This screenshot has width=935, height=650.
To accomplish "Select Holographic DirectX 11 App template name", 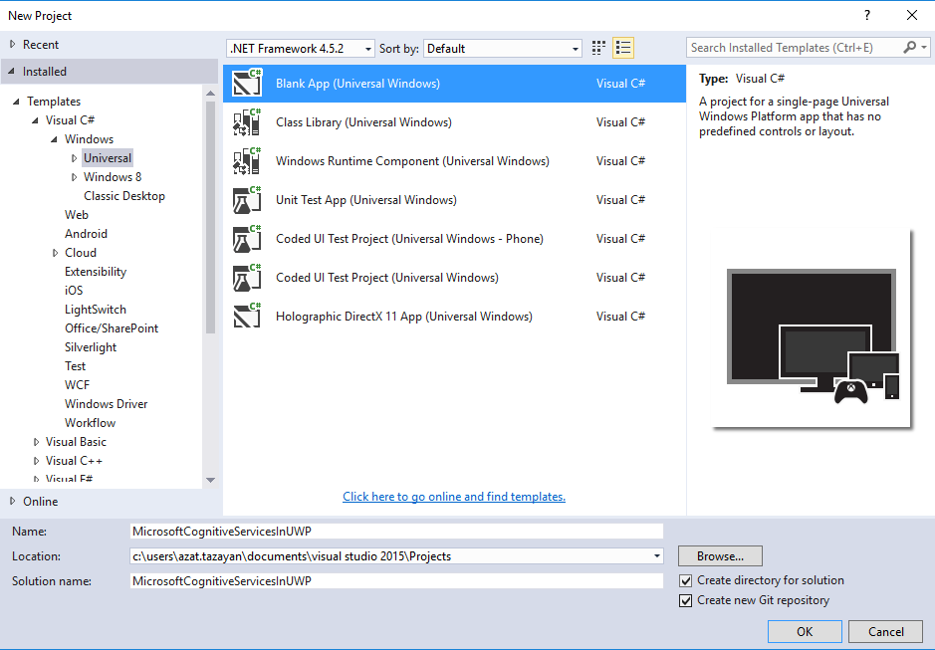I will [404, 316].
